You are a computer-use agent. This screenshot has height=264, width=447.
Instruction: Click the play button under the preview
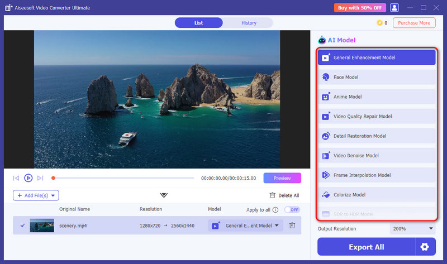click(x=28, y=178)
